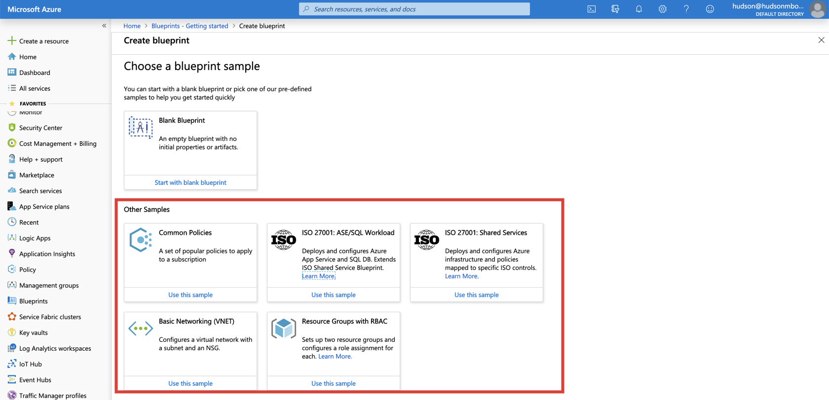Use this sample for ISO 27001 ASE/SQL

(334, 295)
